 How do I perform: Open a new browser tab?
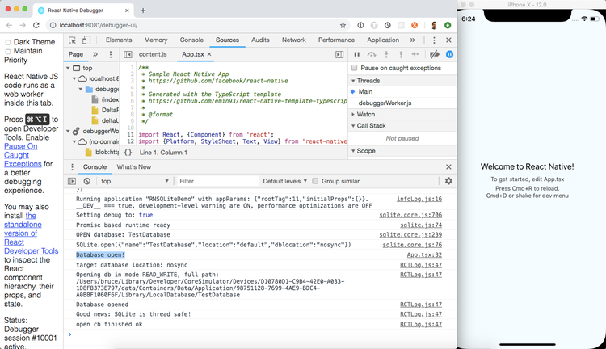point(143,11)
